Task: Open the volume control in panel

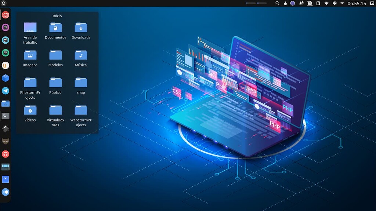Action: click(335, 3)
